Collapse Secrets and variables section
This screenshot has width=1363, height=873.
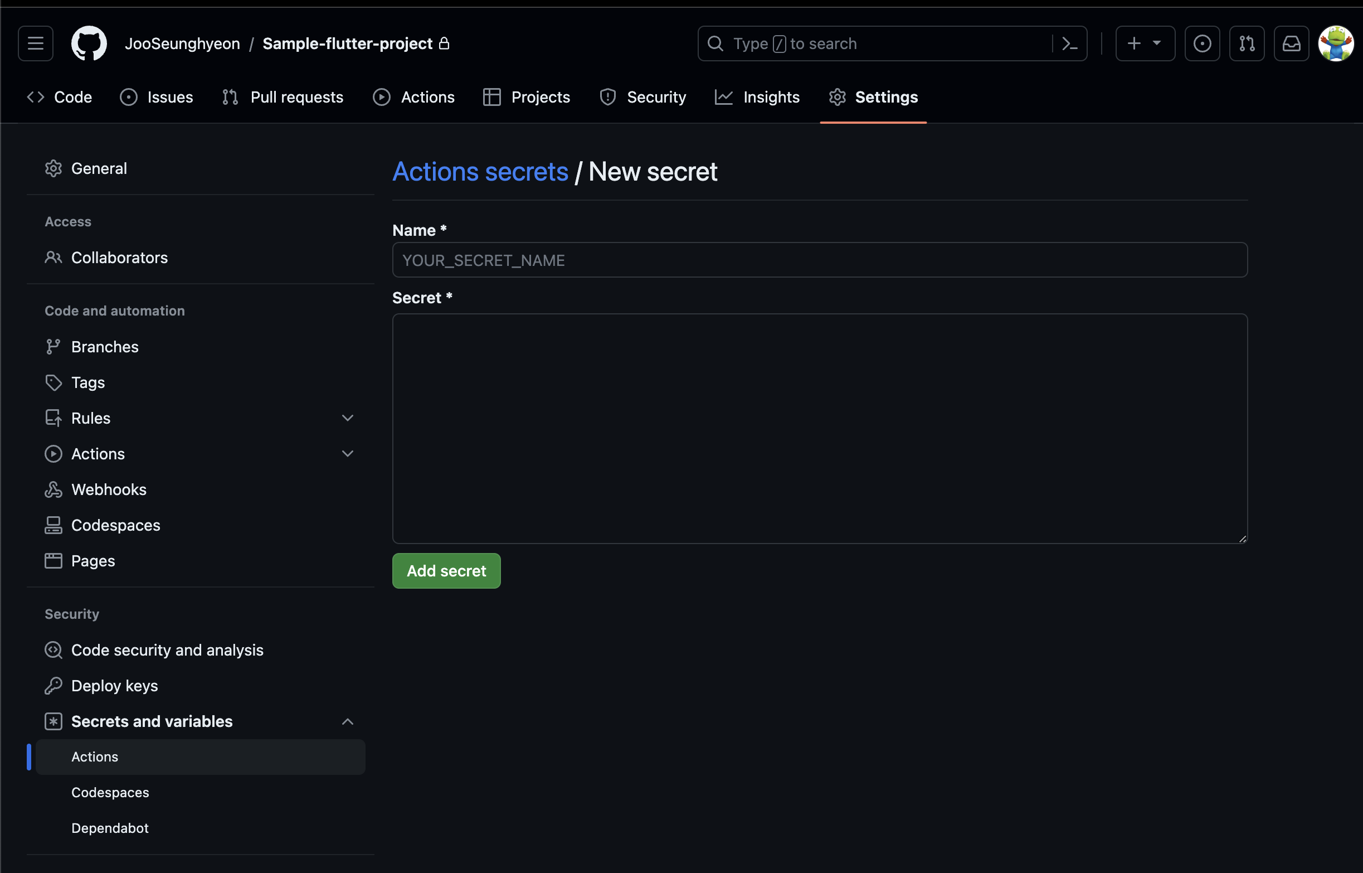click(347, 721)
